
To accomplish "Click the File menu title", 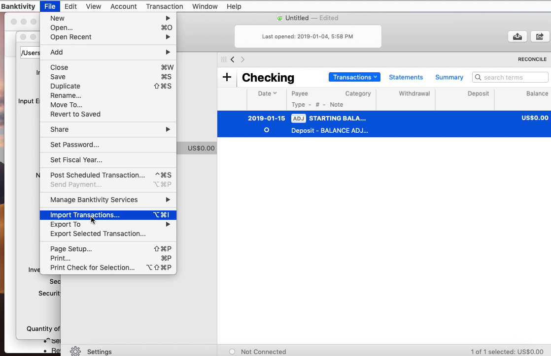I will [x=50, y=6].
